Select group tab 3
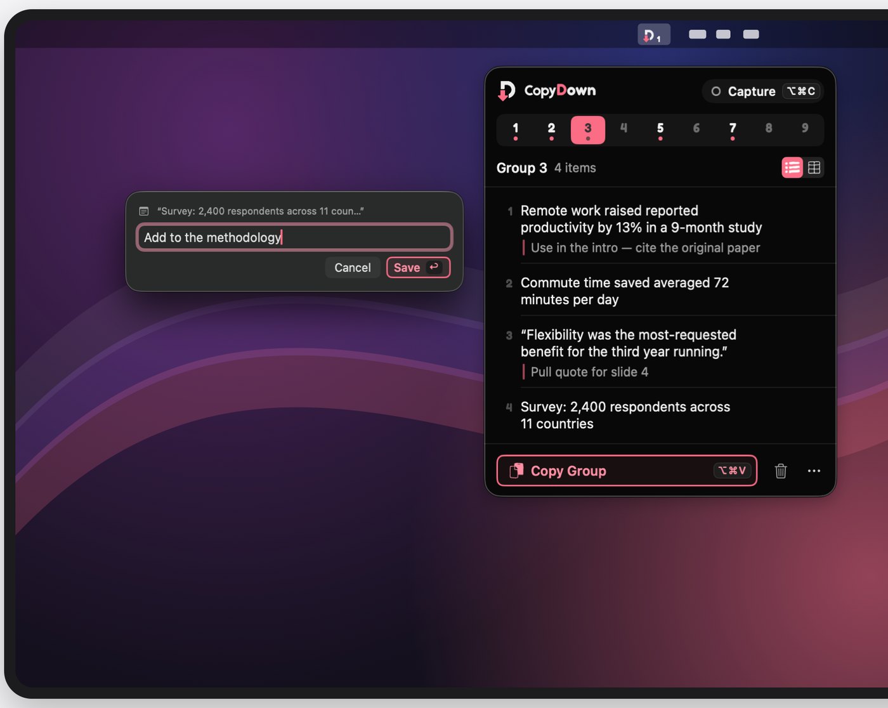The height and width of the screenshot is (708, 888). (x=588, y=129)
